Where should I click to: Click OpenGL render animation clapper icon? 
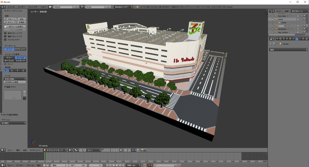pos(145,150)
